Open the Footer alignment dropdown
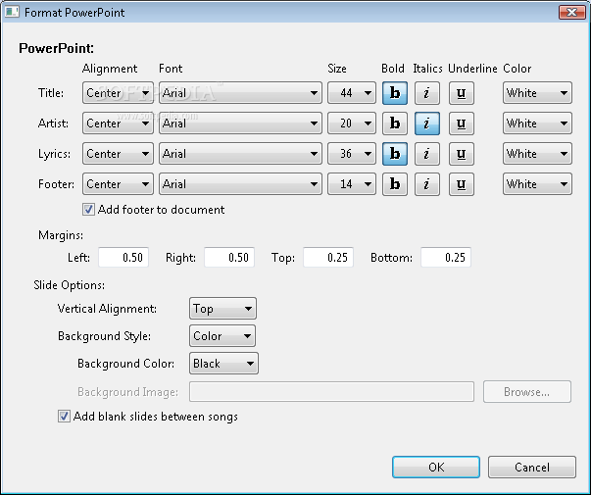This screenshot has width=591, height=495. point(118,184)
